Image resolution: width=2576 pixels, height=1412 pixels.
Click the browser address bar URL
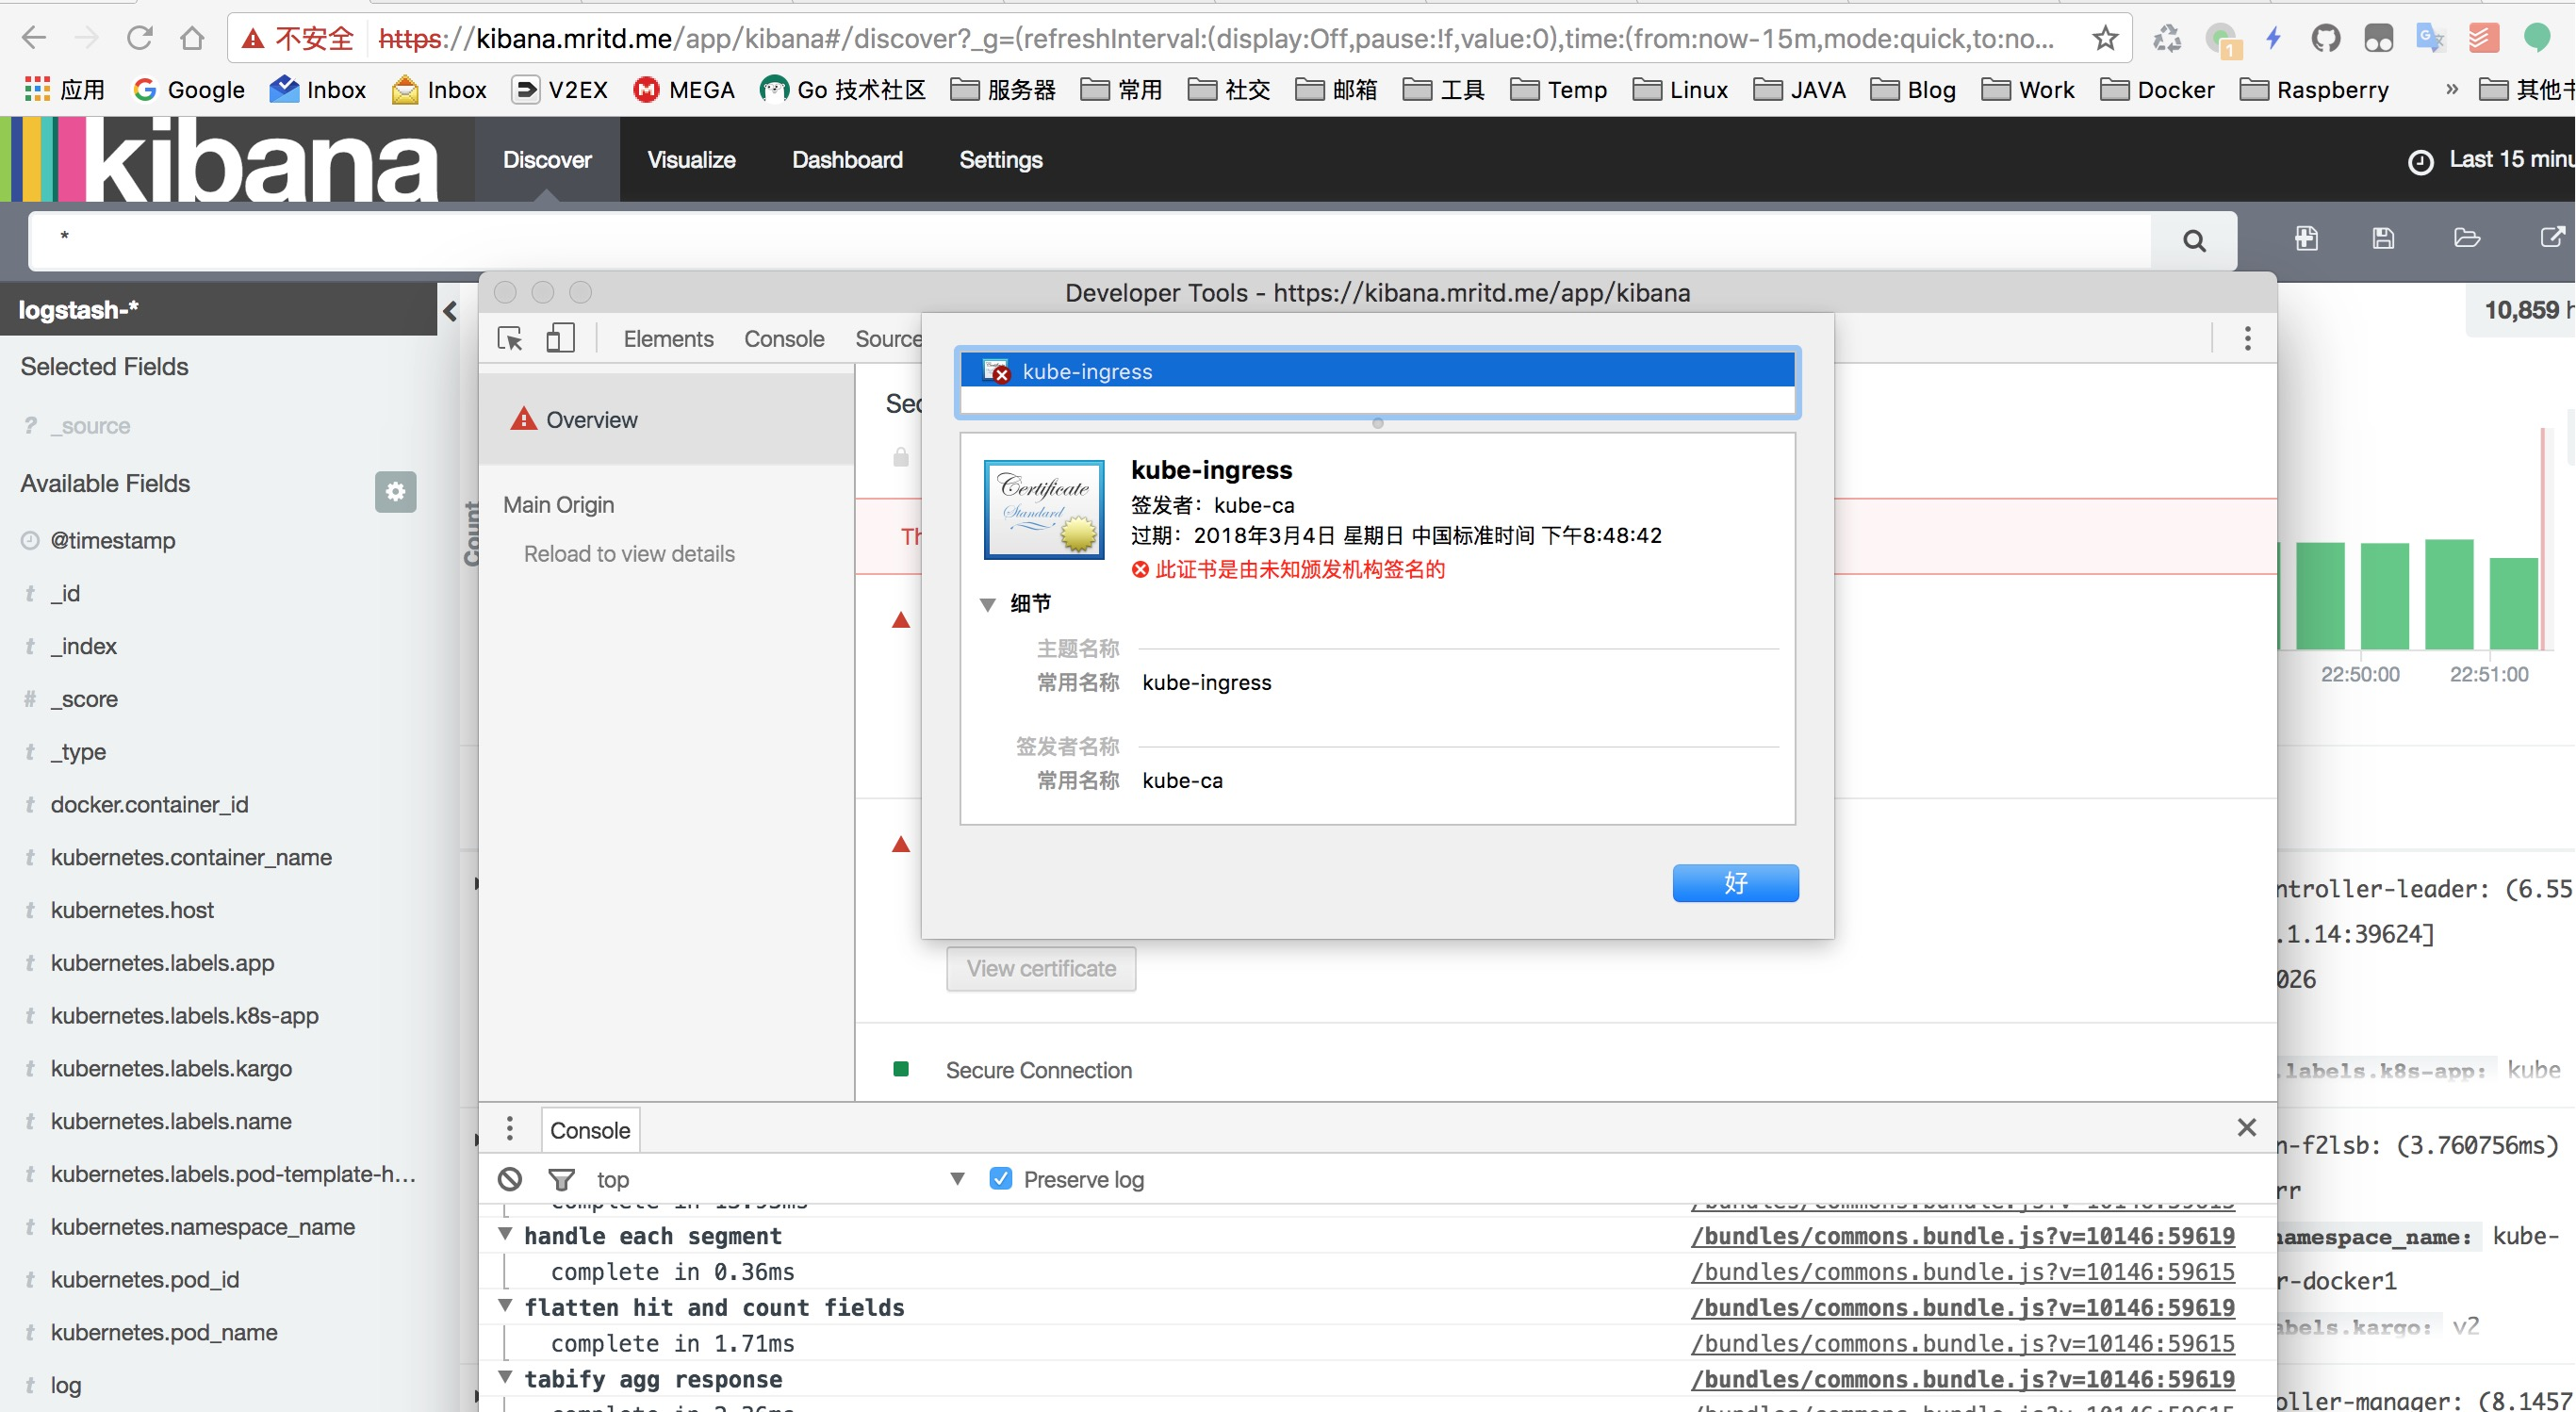pyautogui.click(x=1215, y=38)
